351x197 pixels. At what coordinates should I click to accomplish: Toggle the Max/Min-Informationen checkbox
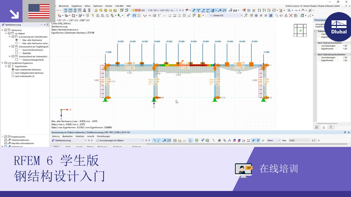[5, 143]
